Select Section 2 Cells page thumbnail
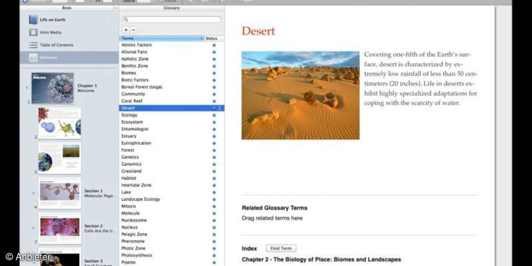This screenshot has height=266, width=532. click(x=59, y=228)
